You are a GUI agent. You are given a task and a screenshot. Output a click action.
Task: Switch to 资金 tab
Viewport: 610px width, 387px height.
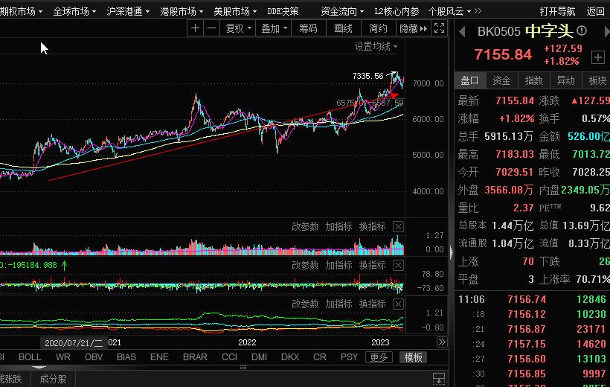click(501, 80)
